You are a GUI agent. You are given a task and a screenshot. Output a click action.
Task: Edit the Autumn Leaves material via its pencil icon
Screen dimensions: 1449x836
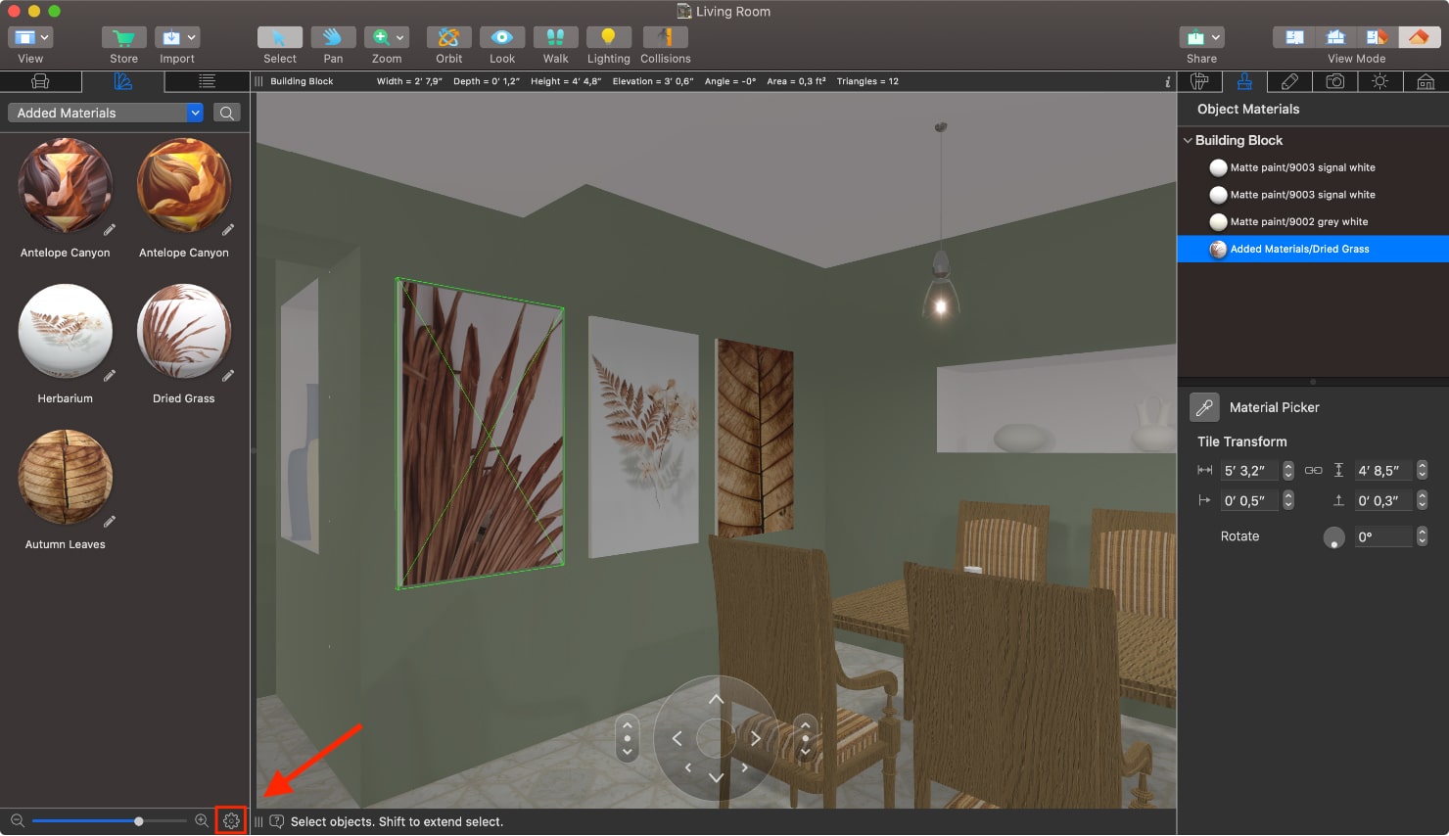(x=110, y=521)
